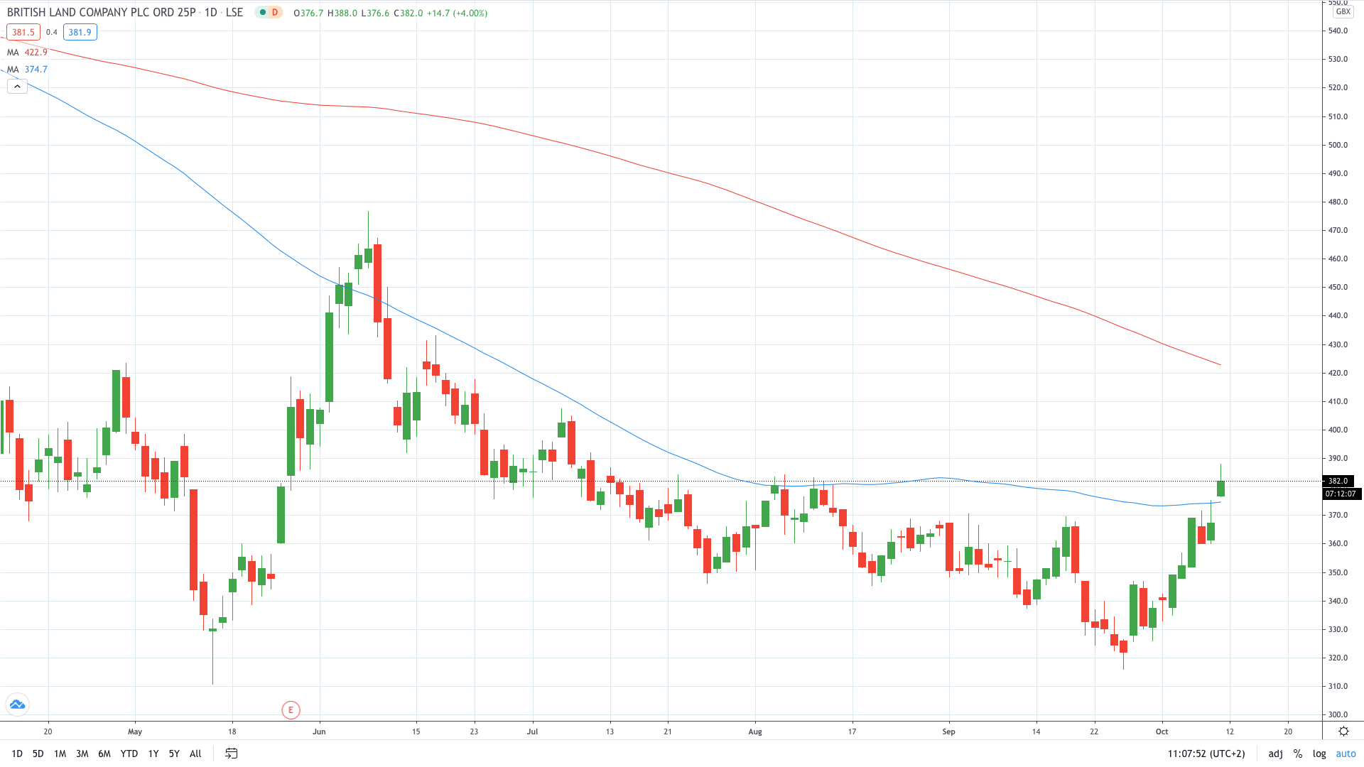Click the 500.0 price axis label
Image resolution: width=1364 pixels, height=767 pixels.
coord(1338,145)
